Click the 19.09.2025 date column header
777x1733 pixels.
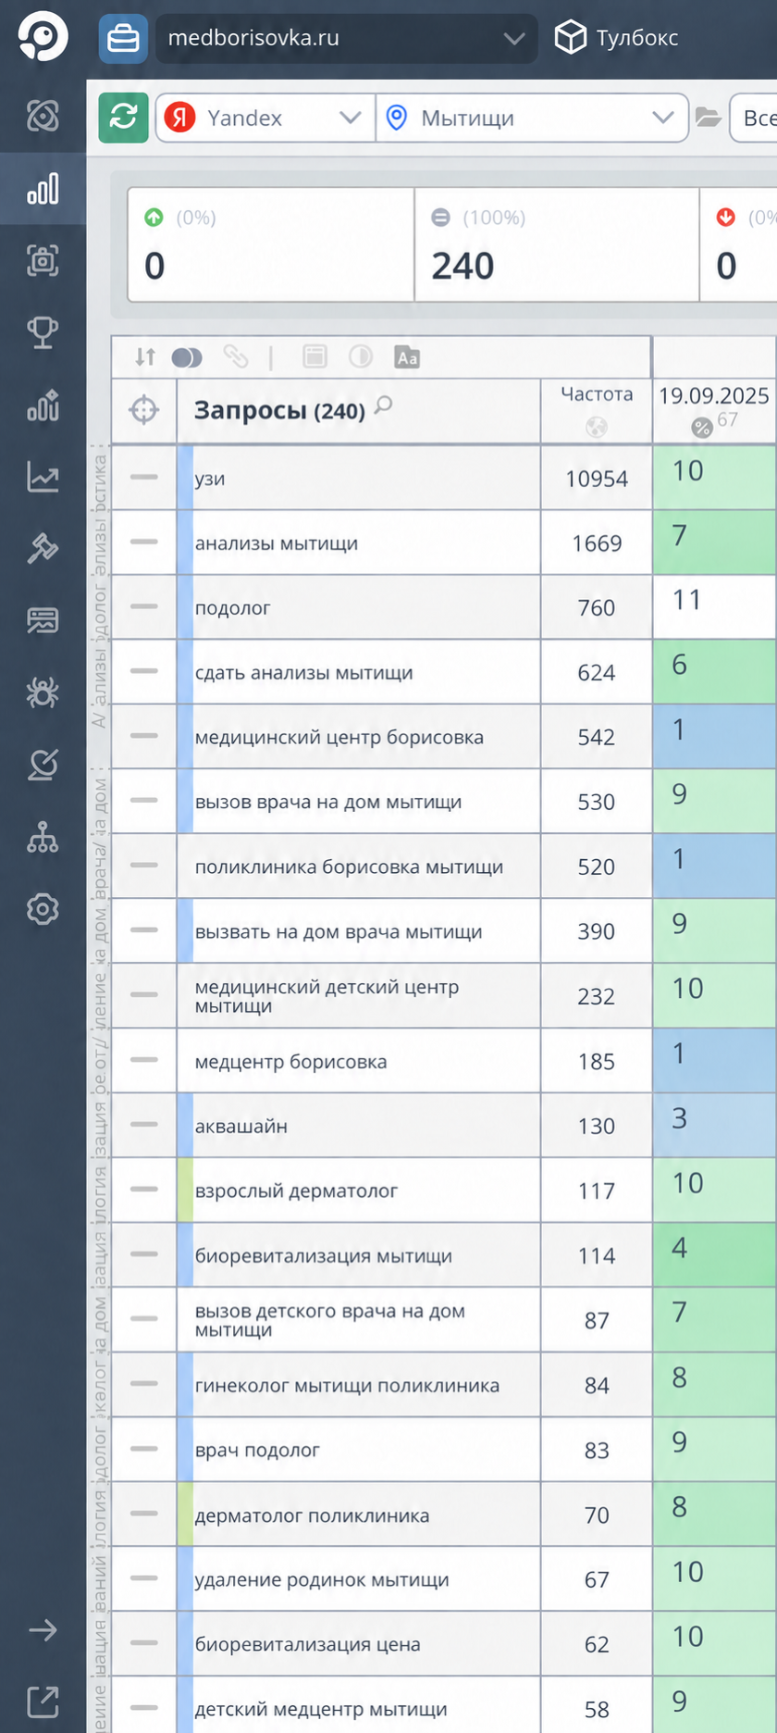714,396
